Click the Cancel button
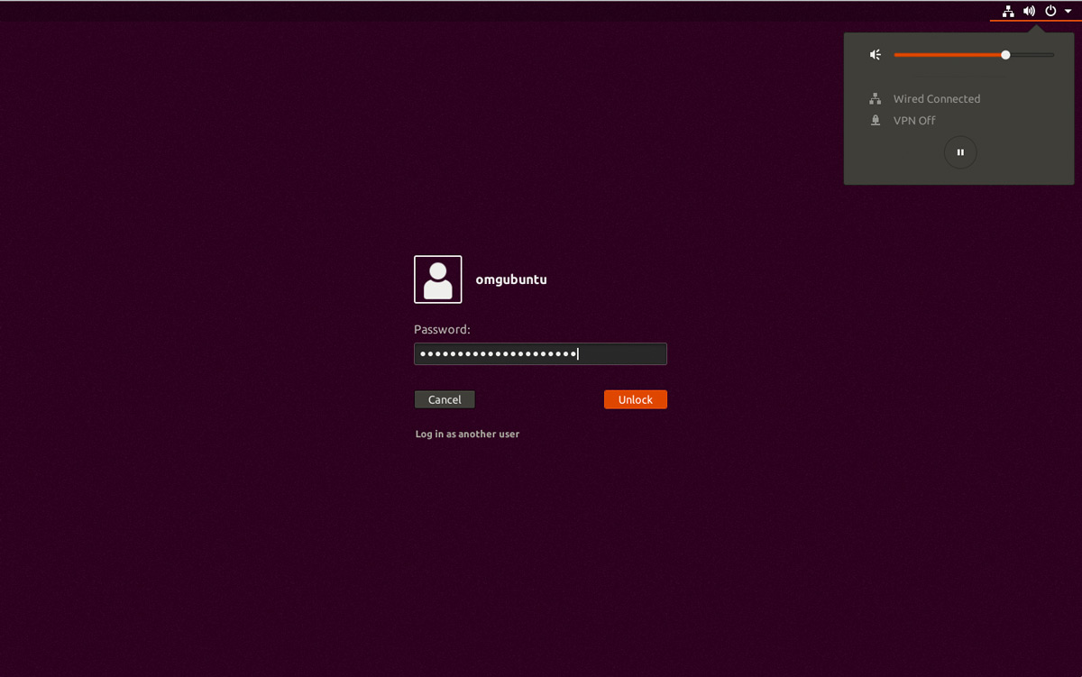 [x=445, y=399]
